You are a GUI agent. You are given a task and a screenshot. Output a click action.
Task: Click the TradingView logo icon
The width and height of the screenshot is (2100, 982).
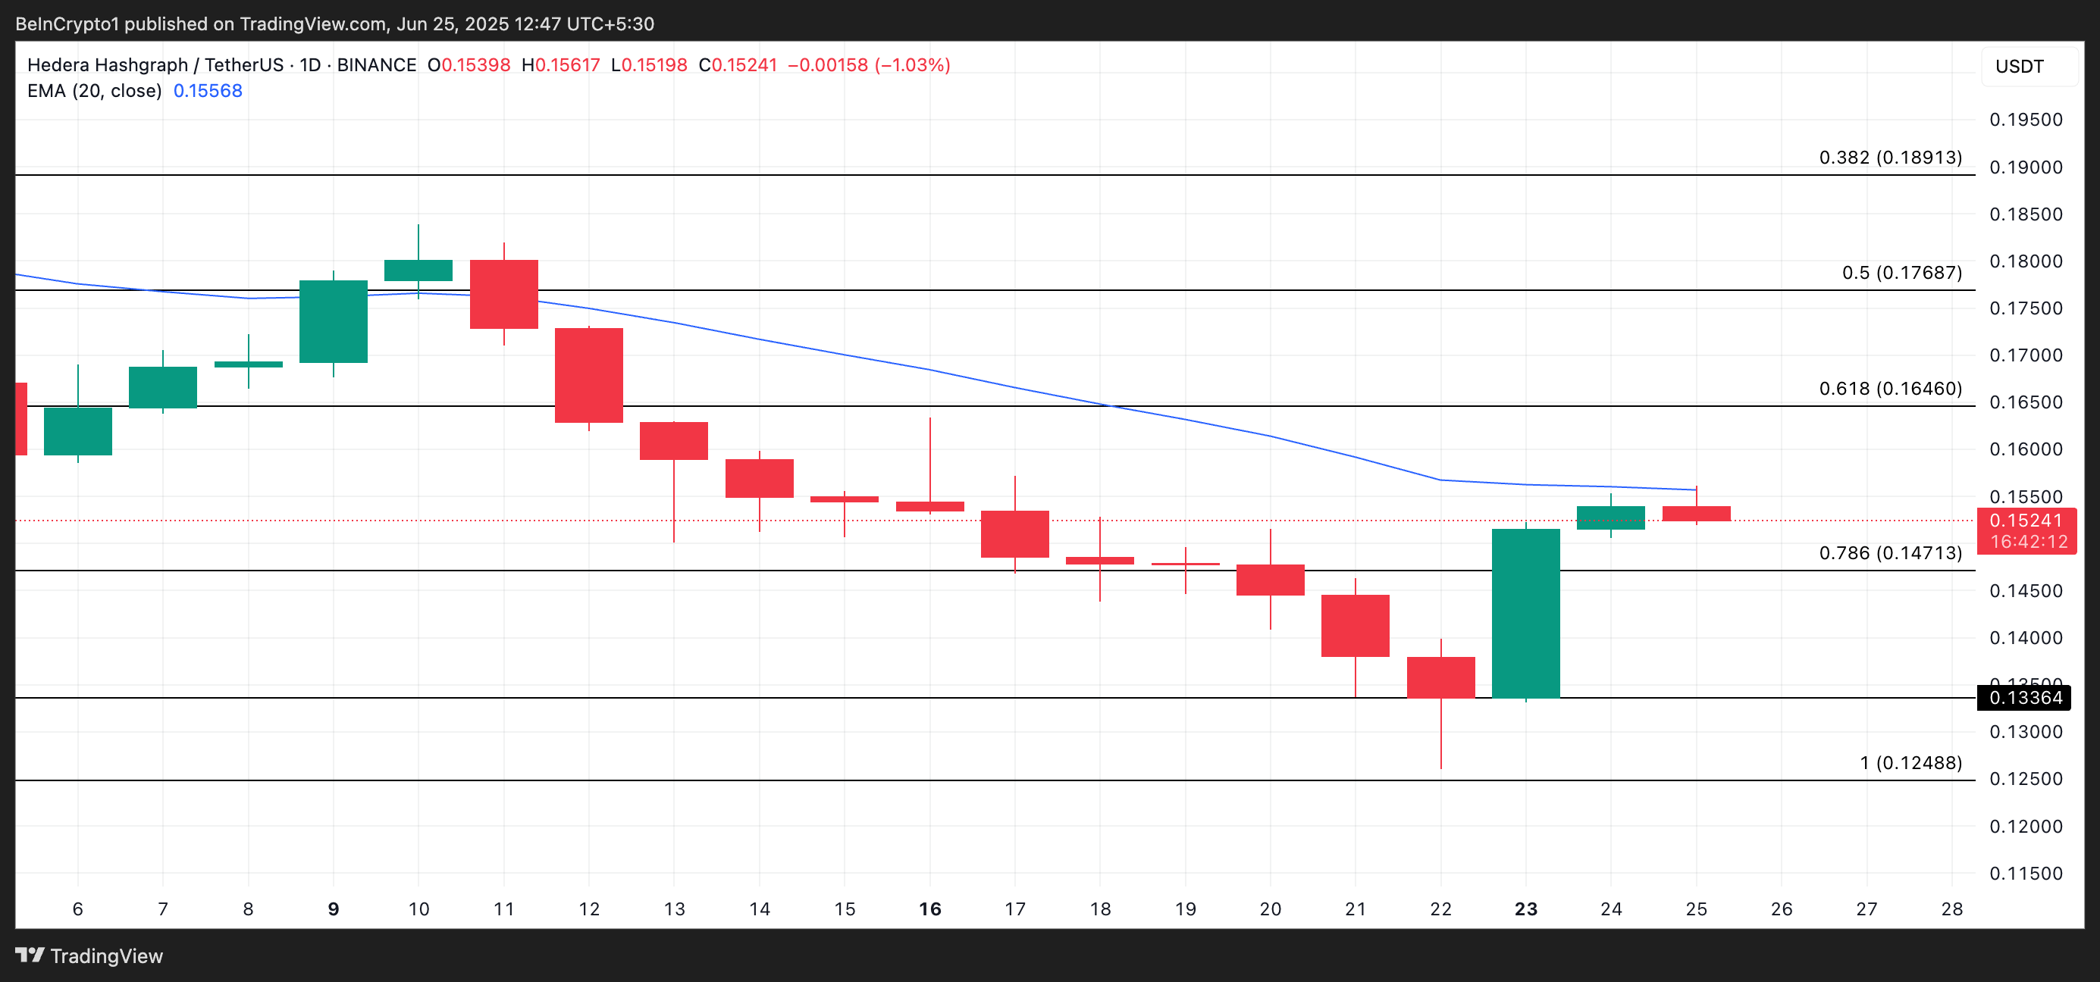[30, 954]
